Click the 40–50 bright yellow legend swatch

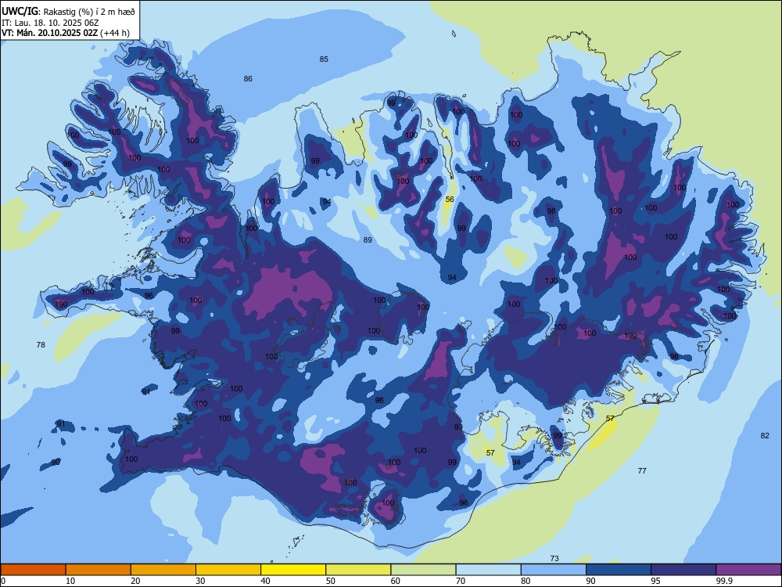pos(293,570)
